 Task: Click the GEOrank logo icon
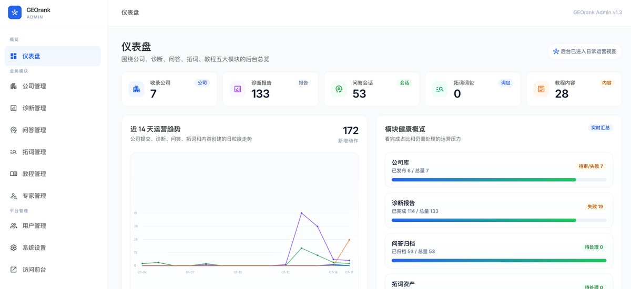click(15, 13)
